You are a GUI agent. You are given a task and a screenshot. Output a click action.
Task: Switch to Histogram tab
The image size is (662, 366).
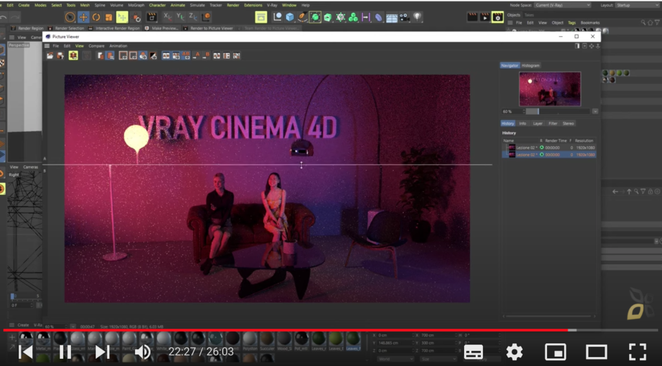pos(530,65)
